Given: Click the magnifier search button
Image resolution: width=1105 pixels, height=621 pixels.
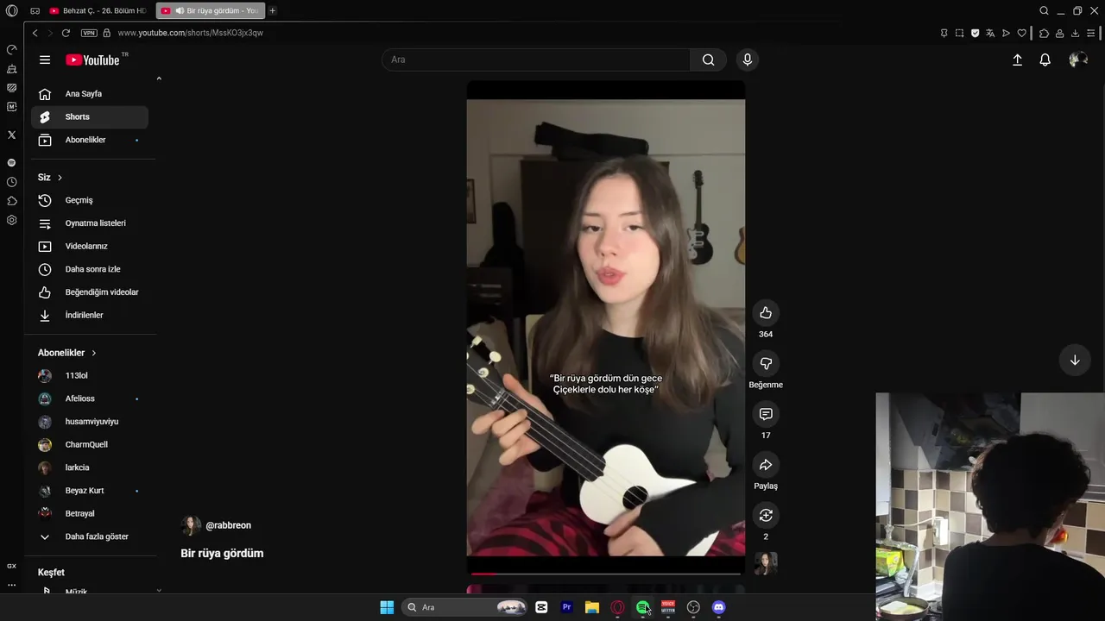Looking at the screenshot, I should pos(708,60).
